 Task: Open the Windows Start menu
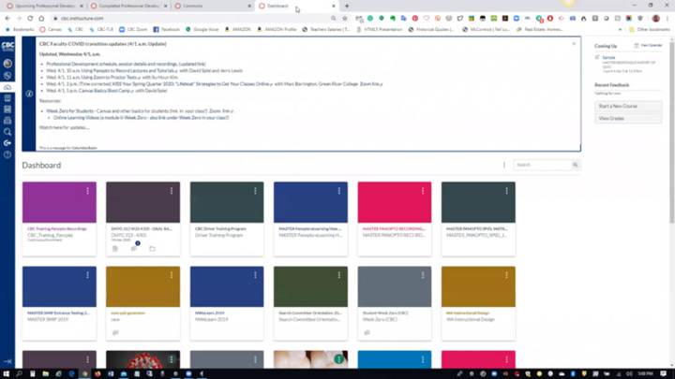(x=6, y=373)
